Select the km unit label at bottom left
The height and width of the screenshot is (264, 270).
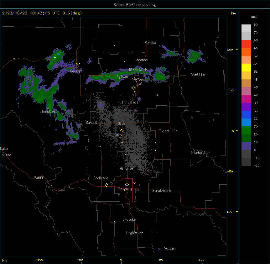4,260
